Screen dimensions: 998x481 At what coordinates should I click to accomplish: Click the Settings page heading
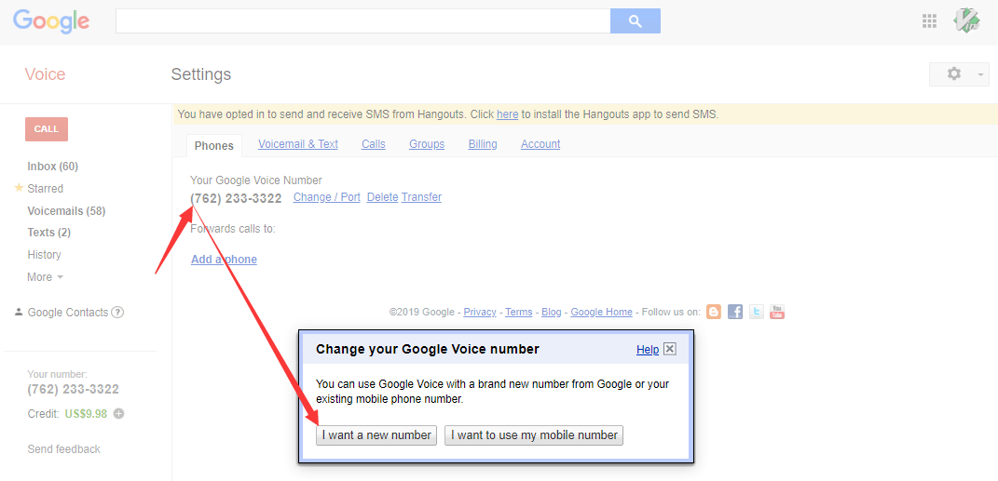tap(201, 74)
